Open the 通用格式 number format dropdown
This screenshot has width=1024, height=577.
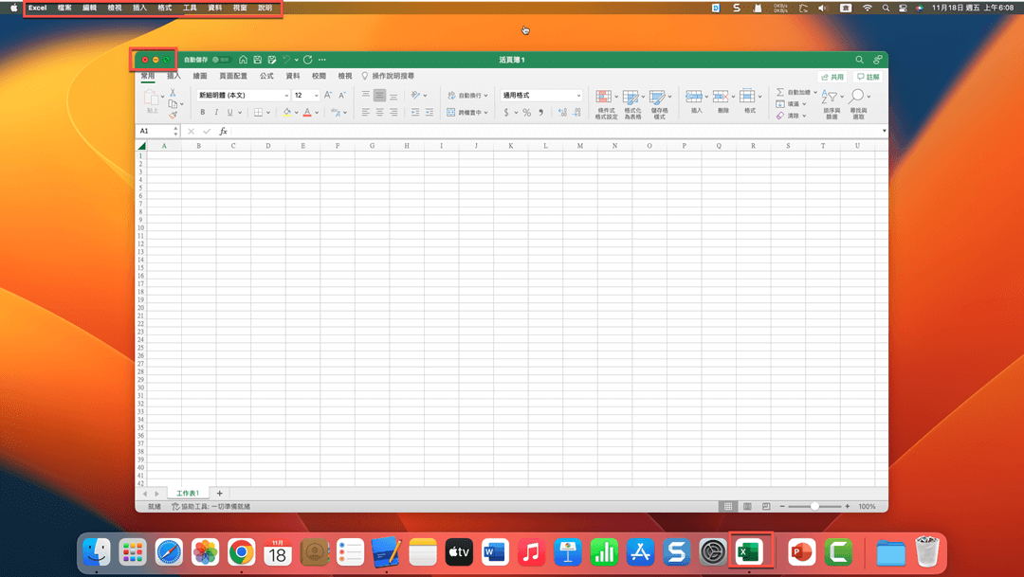pyautogui.click(x=578, y=96)
